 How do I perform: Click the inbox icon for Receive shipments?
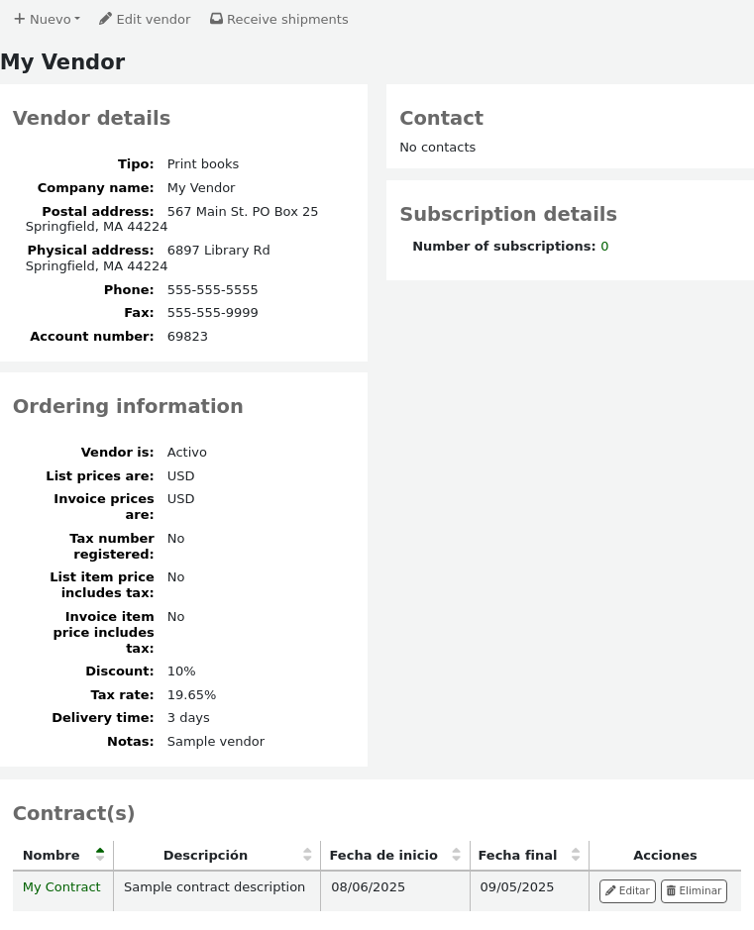coord(216,19)
